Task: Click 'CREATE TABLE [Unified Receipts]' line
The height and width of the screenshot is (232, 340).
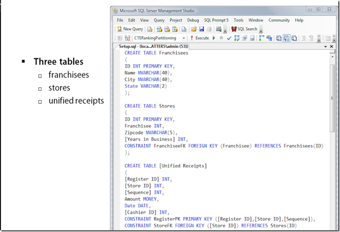Action: [166, 166]
